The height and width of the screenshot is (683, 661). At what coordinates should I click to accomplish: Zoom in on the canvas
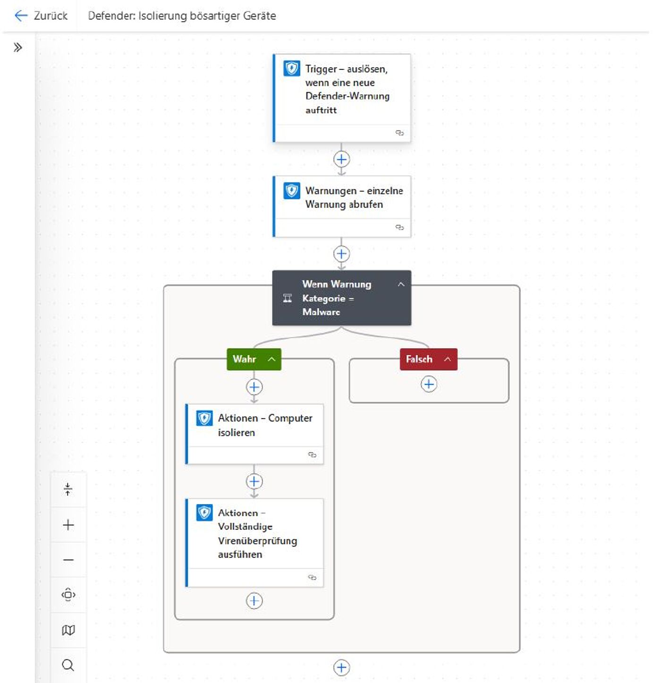click(68, 525)
